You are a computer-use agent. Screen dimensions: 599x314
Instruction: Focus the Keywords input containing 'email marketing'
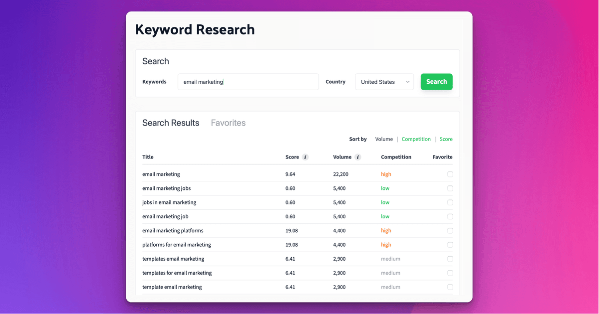coord(248,82)
